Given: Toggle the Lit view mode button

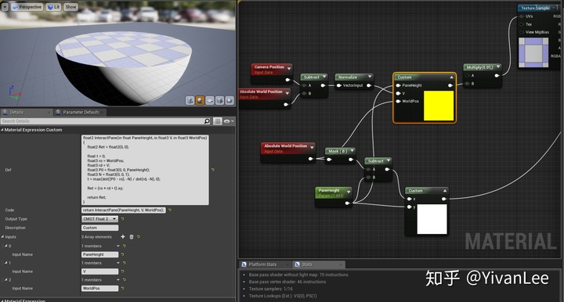Looking at the screenshot, I should [x=53, y=7].
